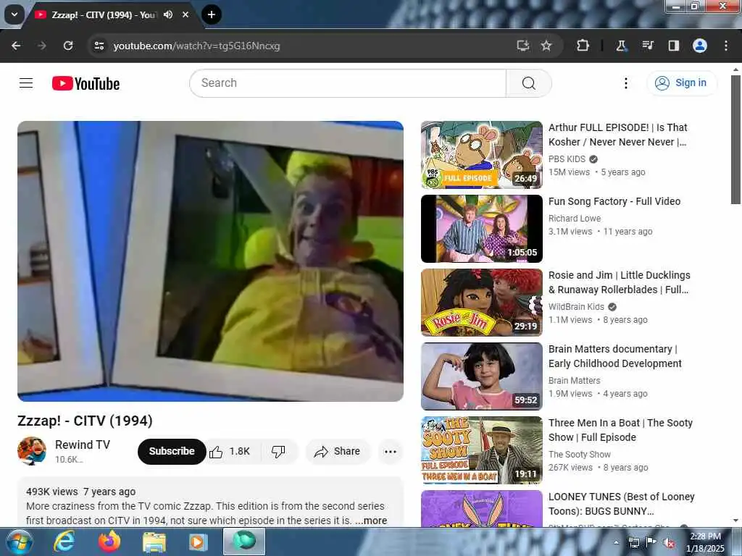Mute the tab's audio speaker icon
This screenshot has width=742, height=556.
tap(168, 14)
